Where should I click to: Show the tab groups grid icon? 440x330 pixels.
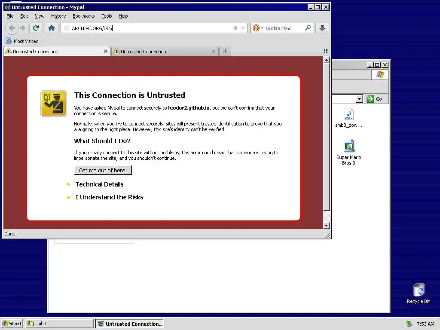click(x=326, y=51)
